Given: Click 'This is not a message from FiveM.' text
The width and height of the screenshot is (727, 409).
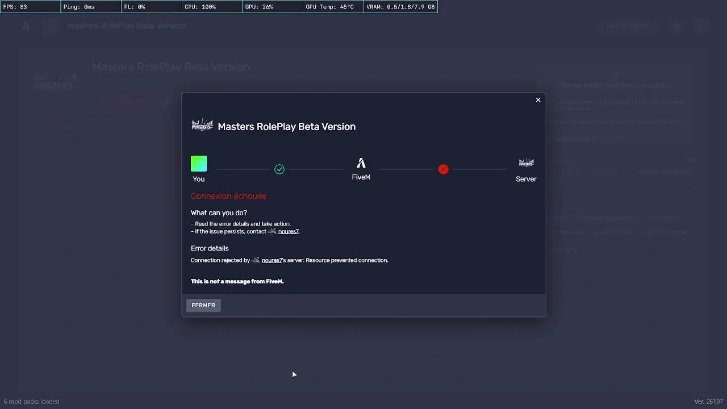Looking at the screenshot, I should point(237,281).
